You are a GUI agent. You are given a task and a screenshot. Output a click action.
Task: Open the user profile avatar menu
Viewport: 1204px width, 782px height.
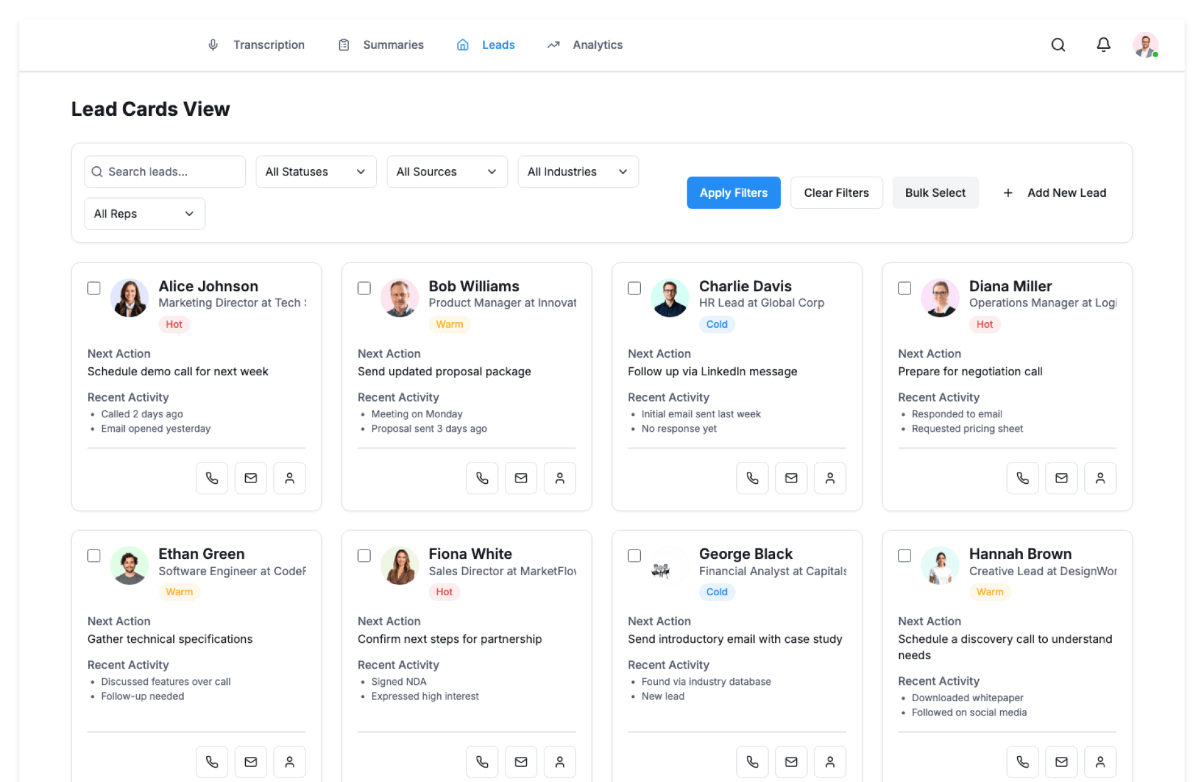pos(1145,44)
